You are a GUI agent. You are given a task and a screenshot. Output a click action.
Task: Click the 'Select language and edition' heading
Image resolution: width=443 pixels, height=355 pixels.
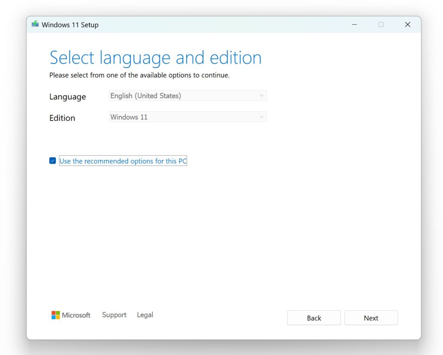pyautogui.click(x=155, y=57)
